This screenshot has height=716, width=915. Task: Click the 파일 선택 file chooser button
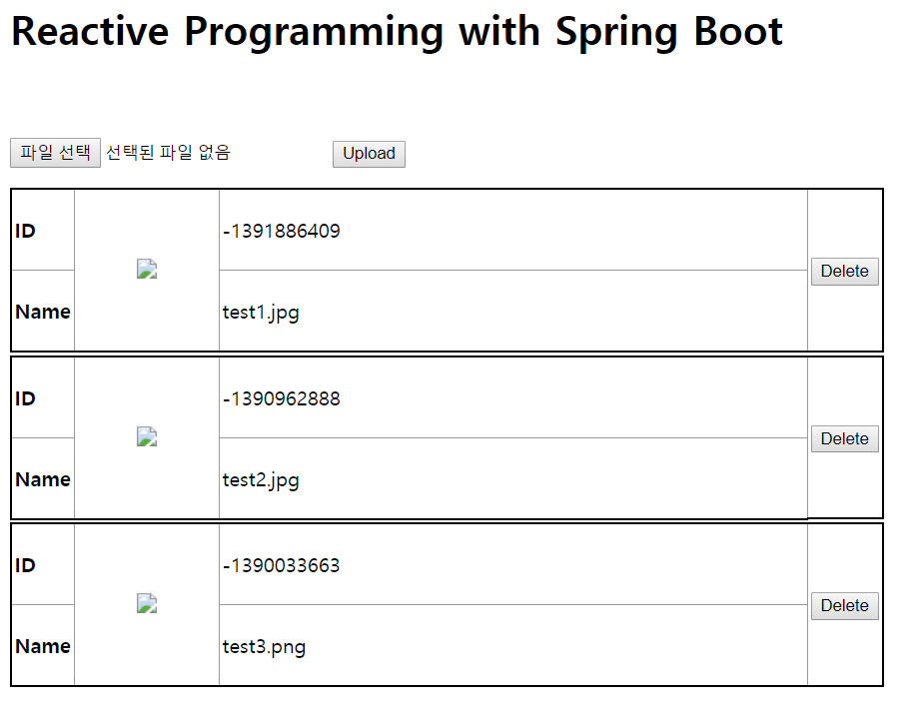[x=55, y=153]
